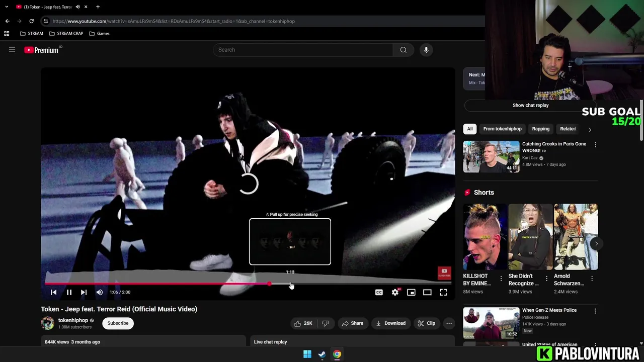The width and height of the screenshot is (644, 362).
Task: Show next Shorts with arrow
Action: pos(596,244)
